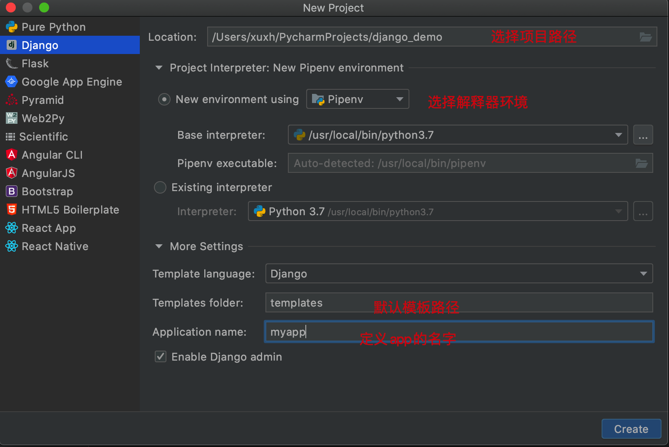Viewport: 669px width, 447px height.
Task: Click the Django dj icon
Action: 12,45
